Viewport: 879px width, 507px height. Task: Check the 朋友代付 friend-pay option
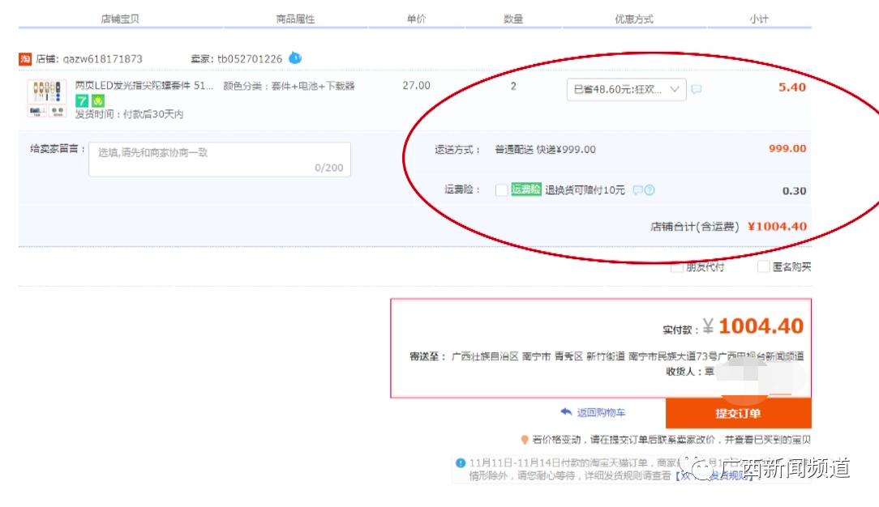[678, 266]
